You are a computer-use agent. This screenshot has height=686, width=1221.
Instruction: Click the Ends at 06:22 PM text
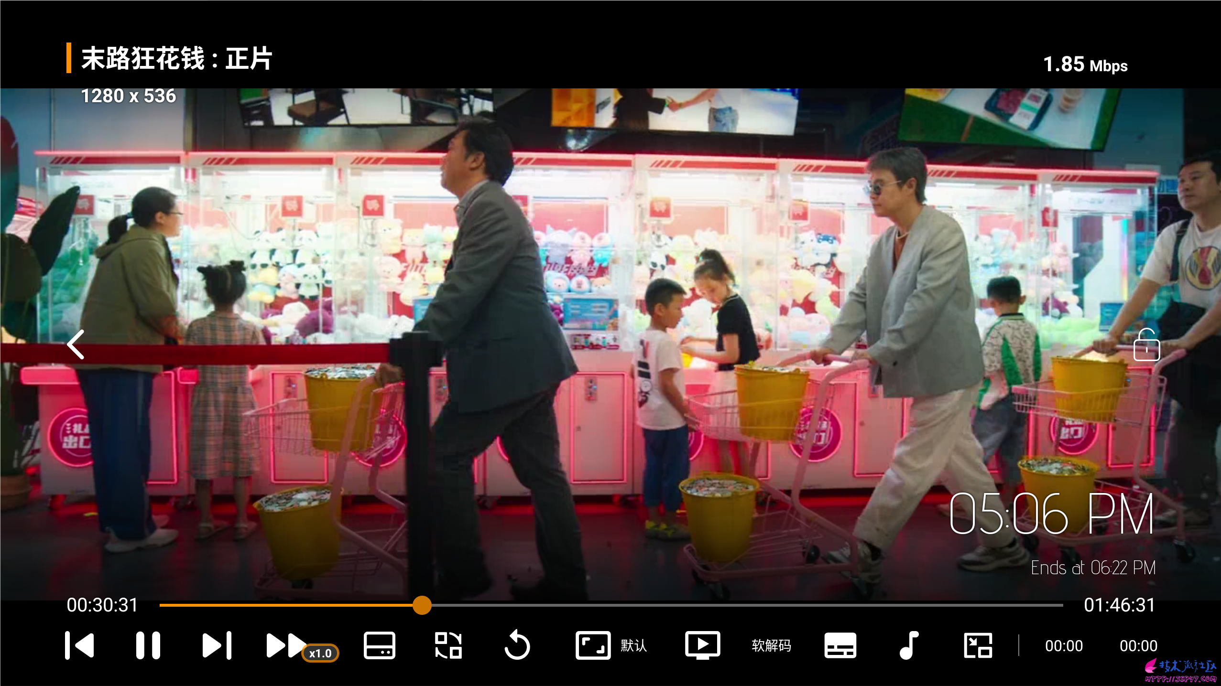1093,568
